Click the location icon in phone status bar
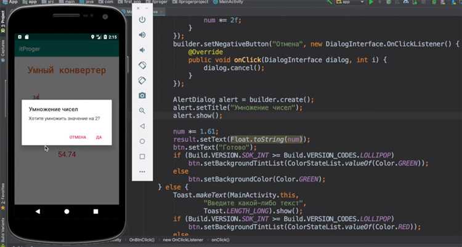Screen dimensions: 462x247 click(x=93, y=37)
